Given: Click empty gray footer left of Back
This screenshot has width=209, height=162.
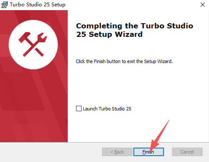Looking at the screenshot, I should pos(51,152).
